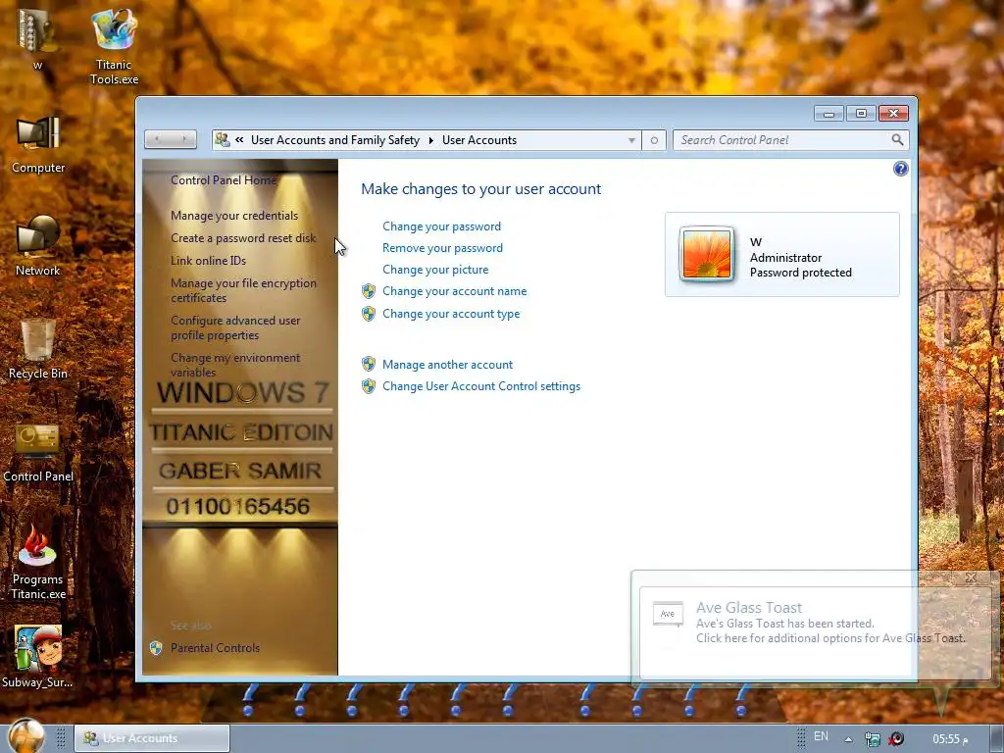
Task: Click the help question mark icon
Action: click(900, 169)
